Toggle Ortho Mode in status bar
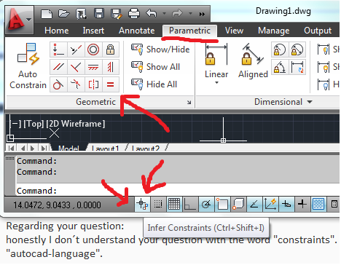Viewport: 341px width, 265px height. (190, 205)
